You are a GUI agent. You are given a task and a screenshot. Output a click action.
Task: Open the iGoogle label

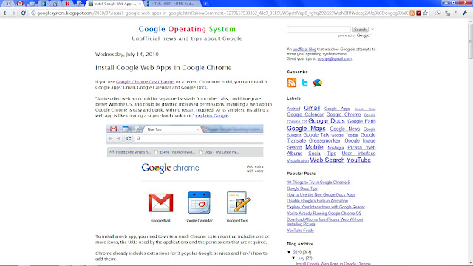tap(352, 140)
